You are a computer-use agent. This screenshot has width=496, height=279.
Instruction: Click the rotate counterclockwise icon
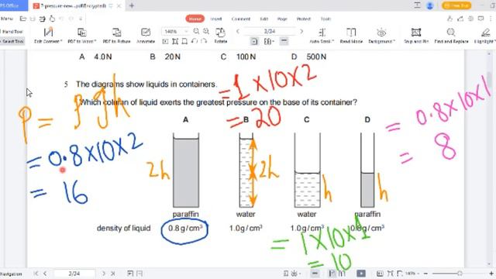(195, 41)
